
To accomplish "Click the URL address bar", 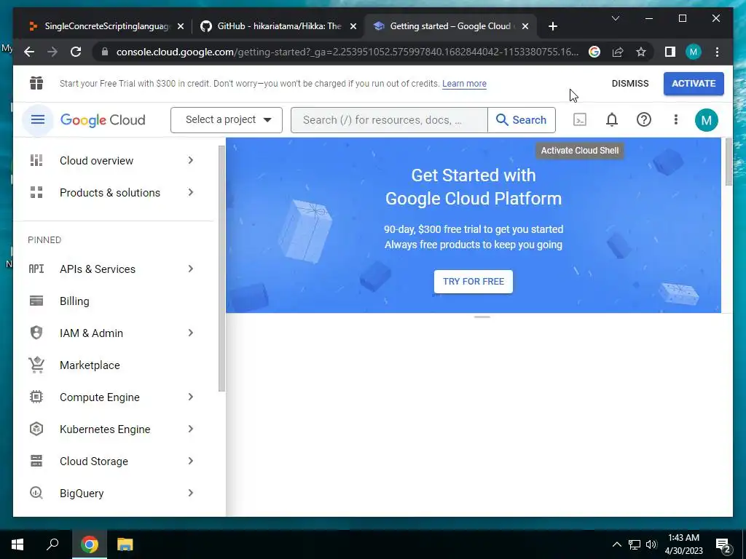I will pos(348,52).
